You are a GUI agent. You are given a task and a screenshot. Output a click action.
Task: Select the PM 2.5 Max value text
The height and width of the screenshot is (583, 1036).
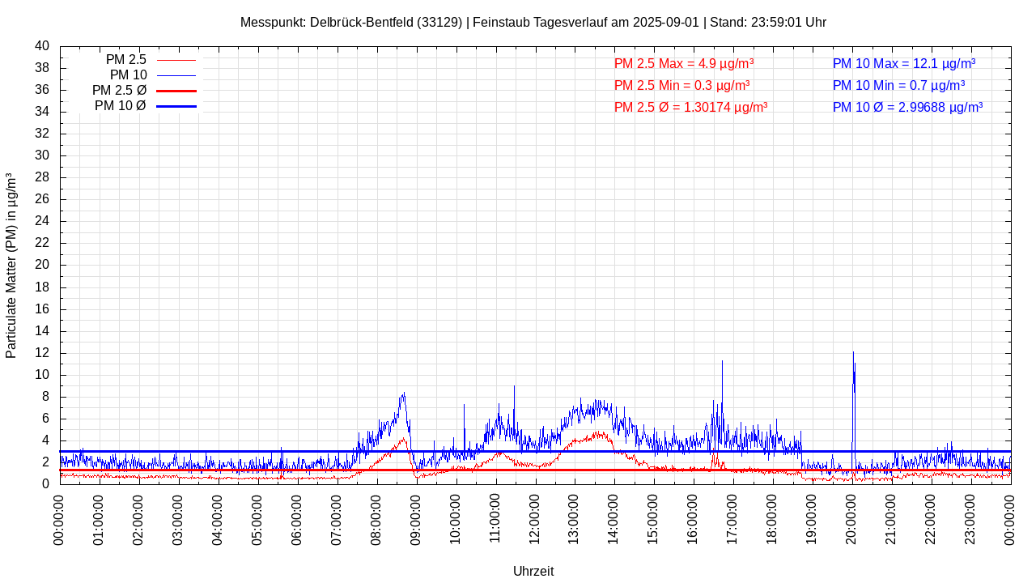click(x=684, y=63)
